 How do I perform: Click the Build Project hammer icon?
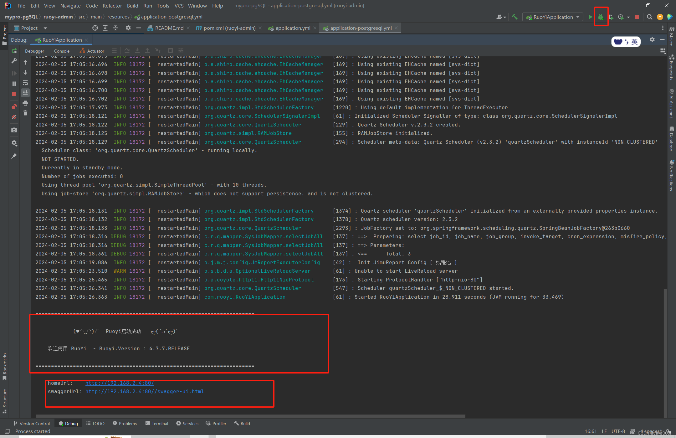click(515, 17)
